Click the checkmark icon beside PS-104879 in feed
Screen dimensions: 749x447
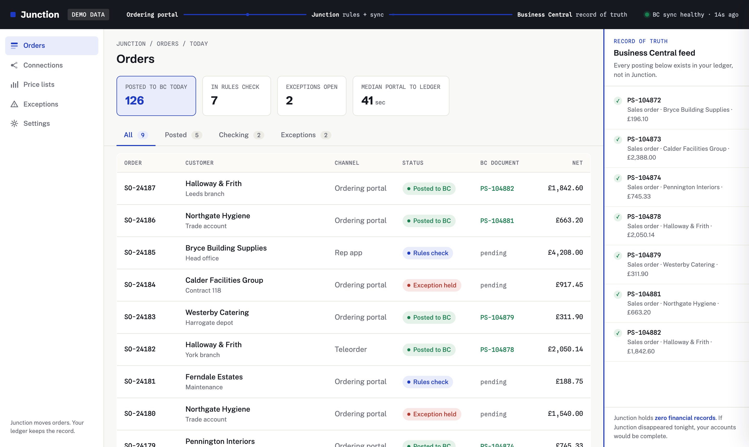[x=618, y=256]
